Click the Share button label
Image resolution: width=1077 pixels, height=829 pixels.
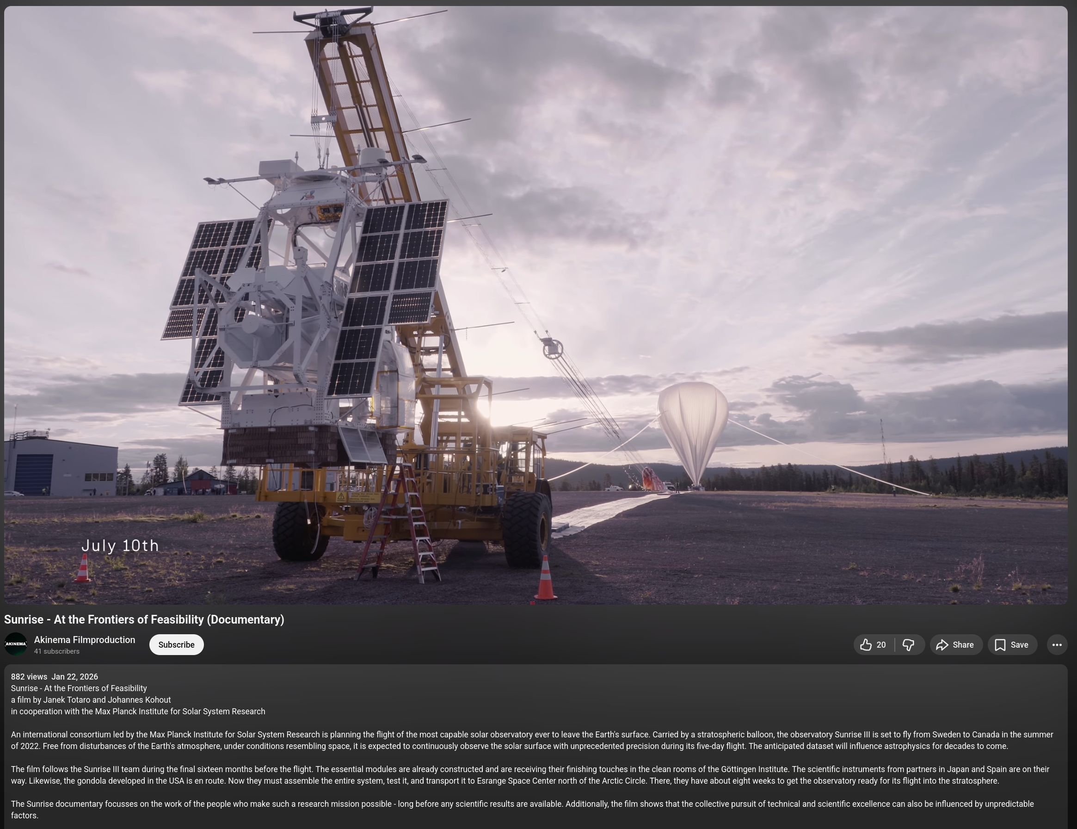[x=963, y=645]
